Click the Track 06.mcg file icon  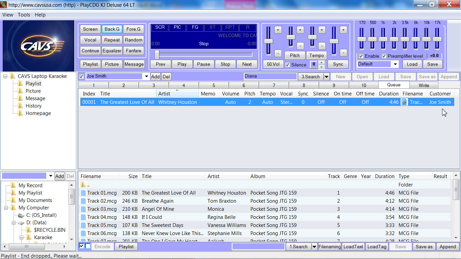[x=83, y=233]
